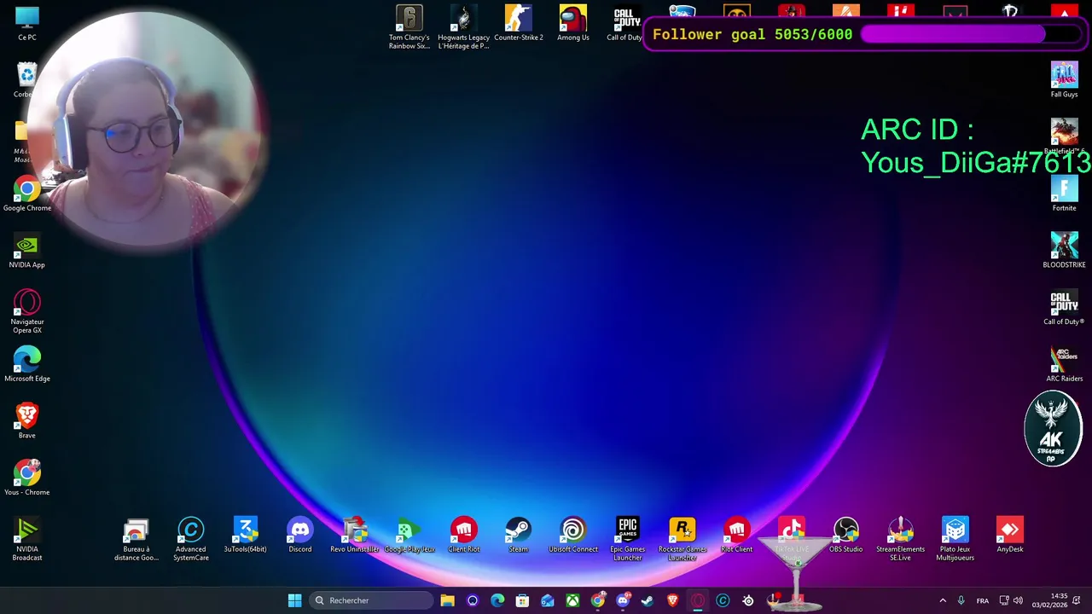Open the Ce PC desktop icon
The image size is (1092, 614).
27,24
